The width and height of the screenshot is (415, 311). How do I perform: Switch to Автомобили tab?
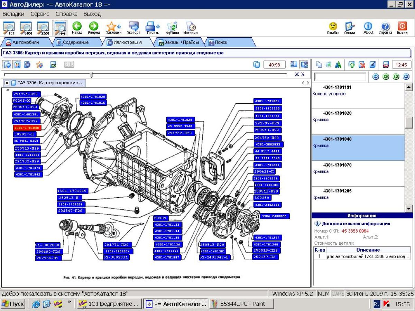[26, 42]
